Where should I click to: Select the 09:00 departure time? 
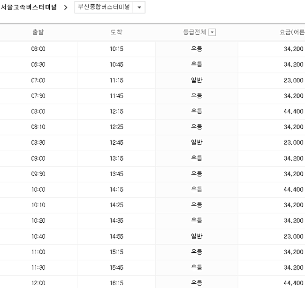point(38,158)
